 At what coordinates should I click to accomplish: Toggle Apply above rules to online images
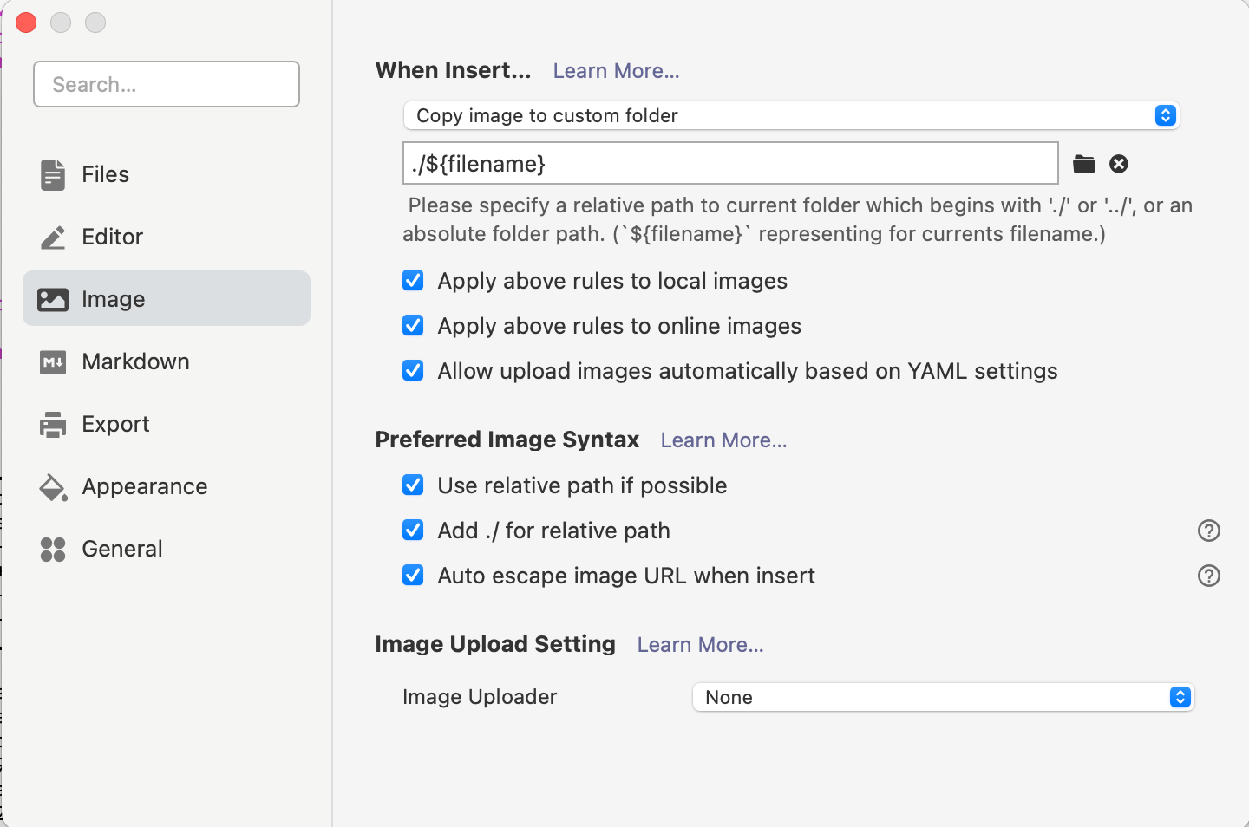pyautogui.click(x=413, y=326)
